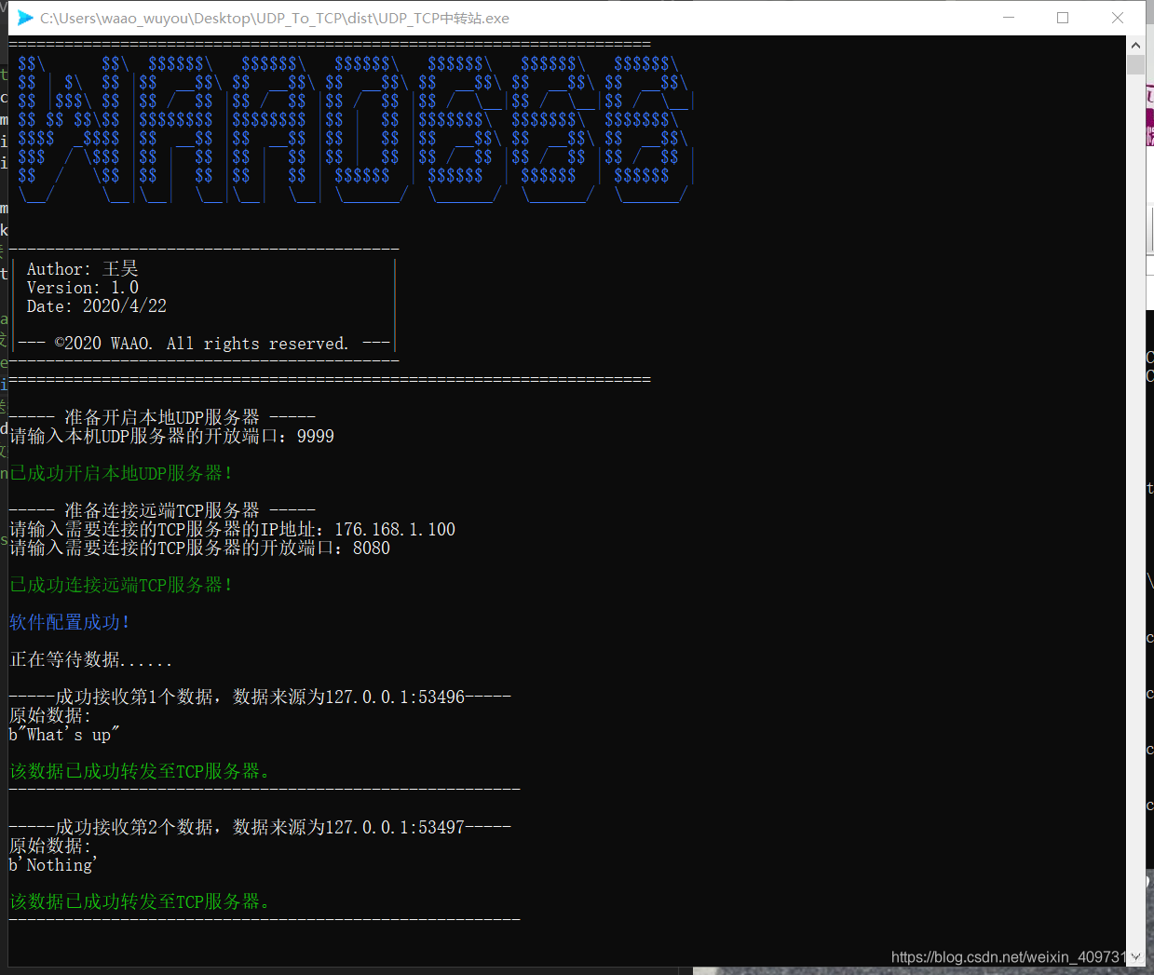Viewport: 1154px width, 975px height.
Task: Click the TCP port number 8080
Action: point(371,547)
